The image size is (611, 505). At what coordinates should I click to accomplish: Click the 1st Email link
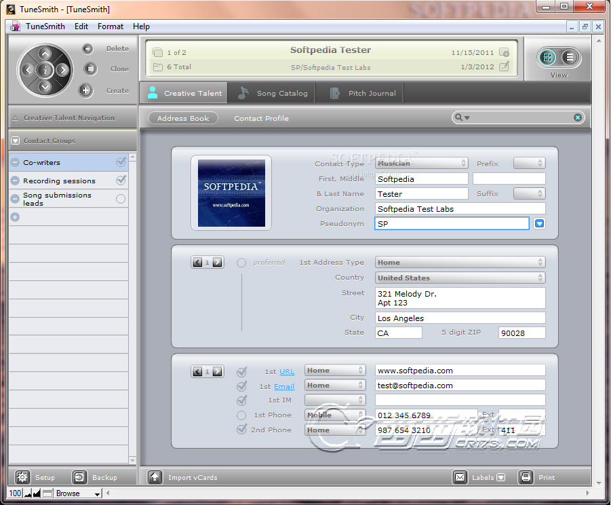click(284, 386)
